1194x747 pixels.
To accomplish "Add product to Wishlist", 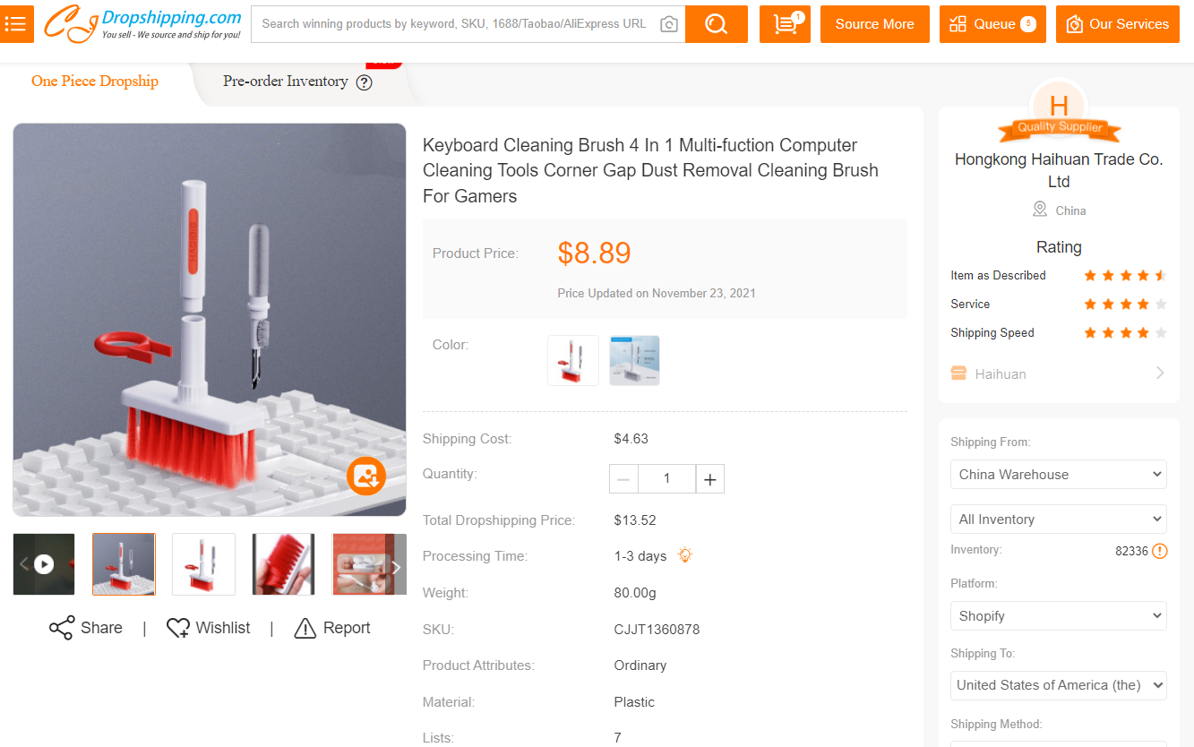I will [209, 628].
